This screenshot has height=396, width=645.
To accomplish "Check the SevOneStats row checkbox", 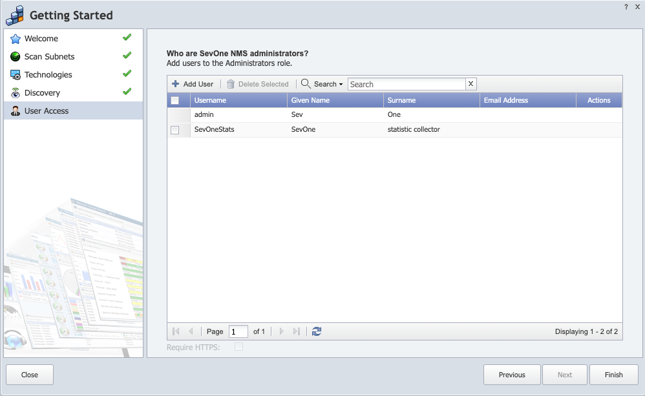I will coord(175,130).
